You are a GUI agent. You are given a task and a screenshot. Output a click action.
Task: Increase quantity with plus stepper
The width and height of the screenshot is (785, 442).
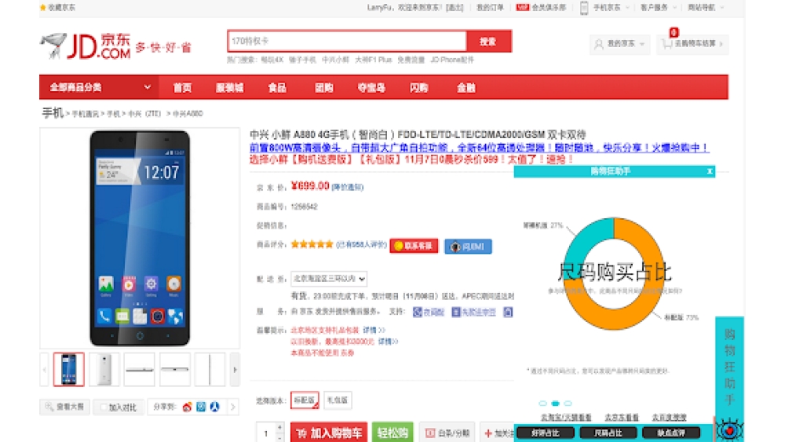click(280, 427)
